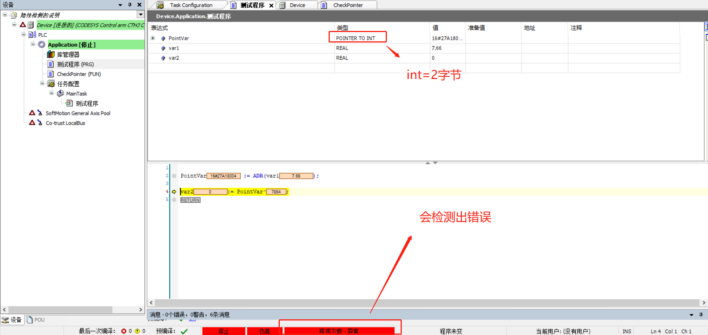Open the messages panel dropdown arrow

point(691,315)
